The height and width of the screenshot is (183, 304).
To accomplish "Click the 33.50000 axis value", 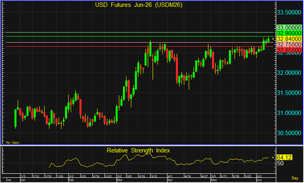I will (289, 13).
